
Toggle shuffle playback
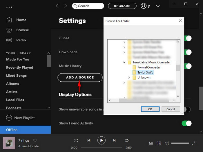tap(76, 140)
